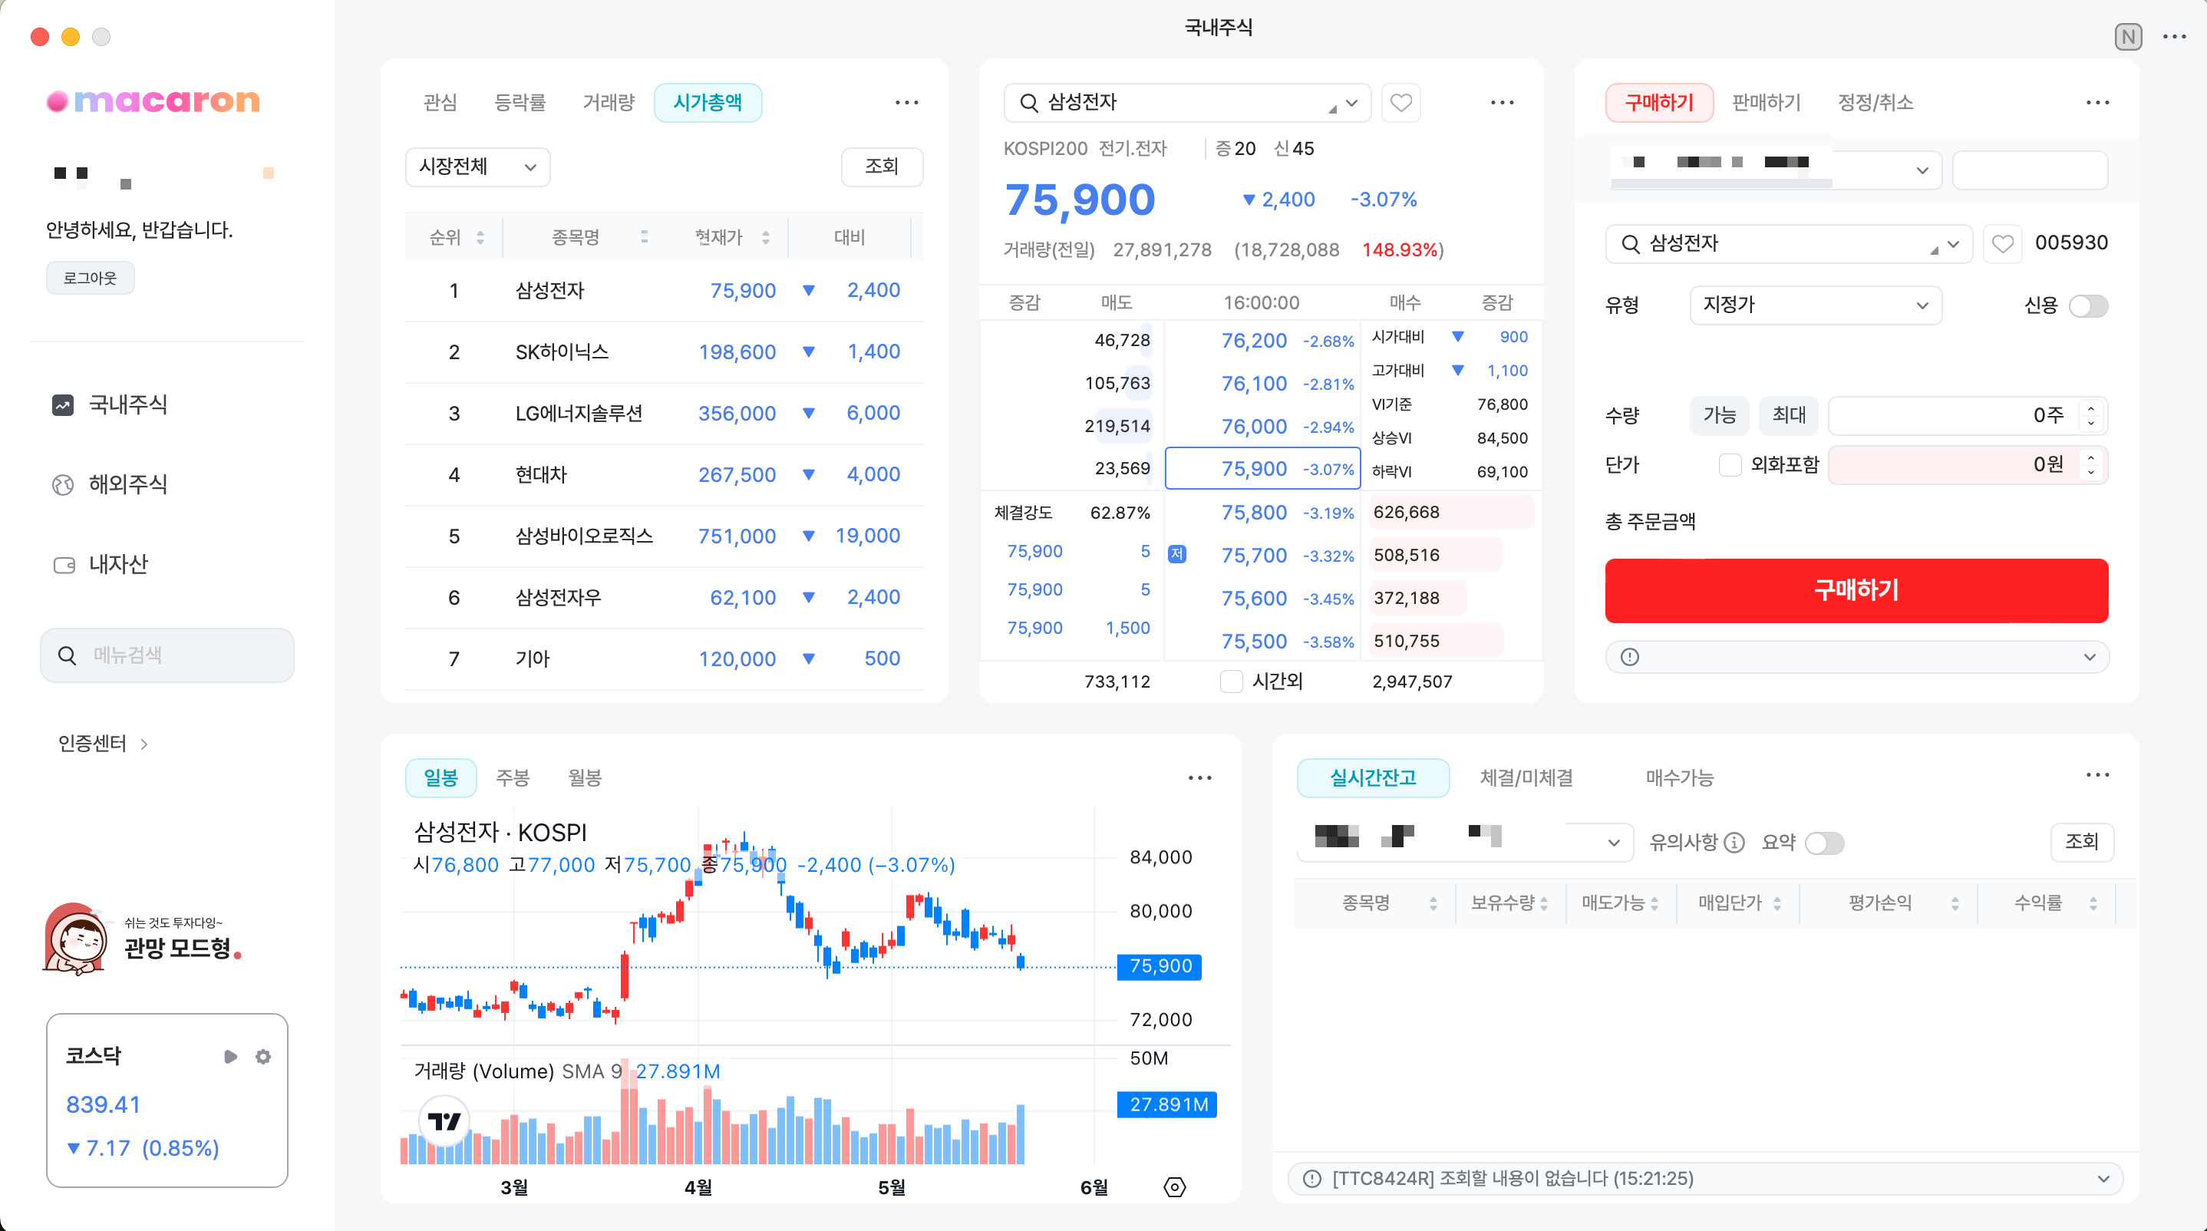Click the 단가 price input field

click(1967, 465)
